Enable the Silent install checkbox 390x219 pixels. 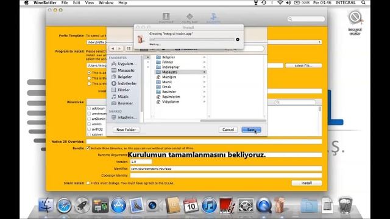(x=88, y=183)
